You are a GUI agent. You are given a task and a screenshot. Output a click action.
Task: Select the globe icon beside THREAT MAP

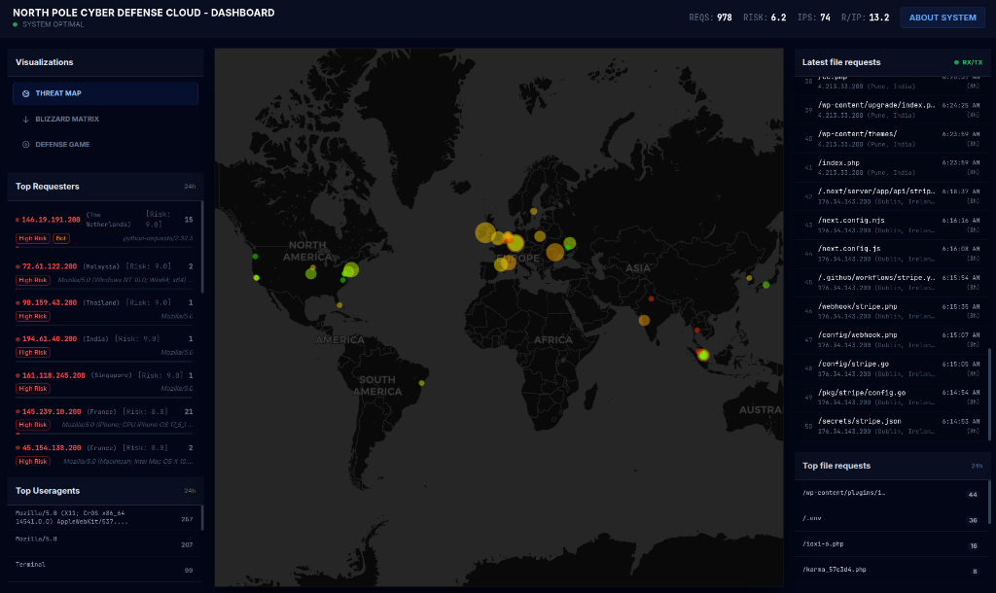pos(26,93)
